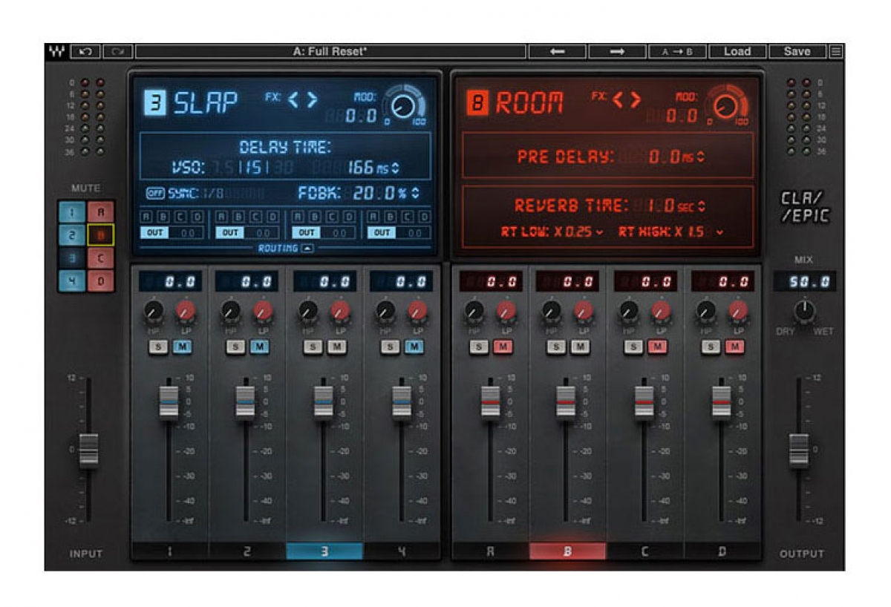
Task: Select channel 2 tab below the faders
Action: pyautogui.click(x=247, y=551)
